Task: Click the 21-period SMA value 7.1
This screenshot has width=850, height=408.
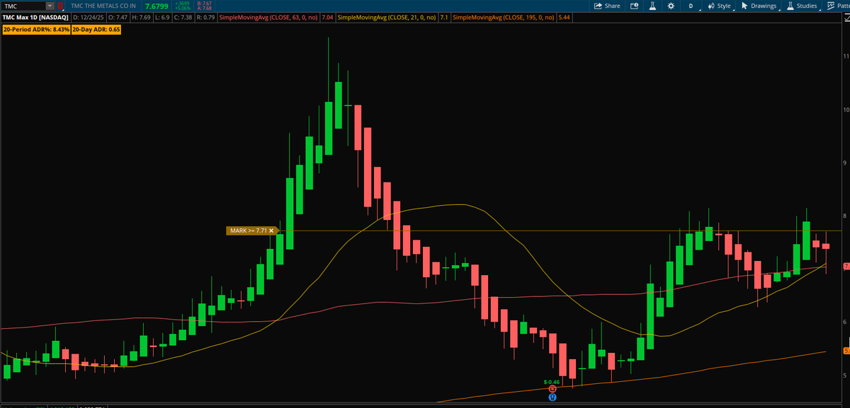Action: (443, 17)
